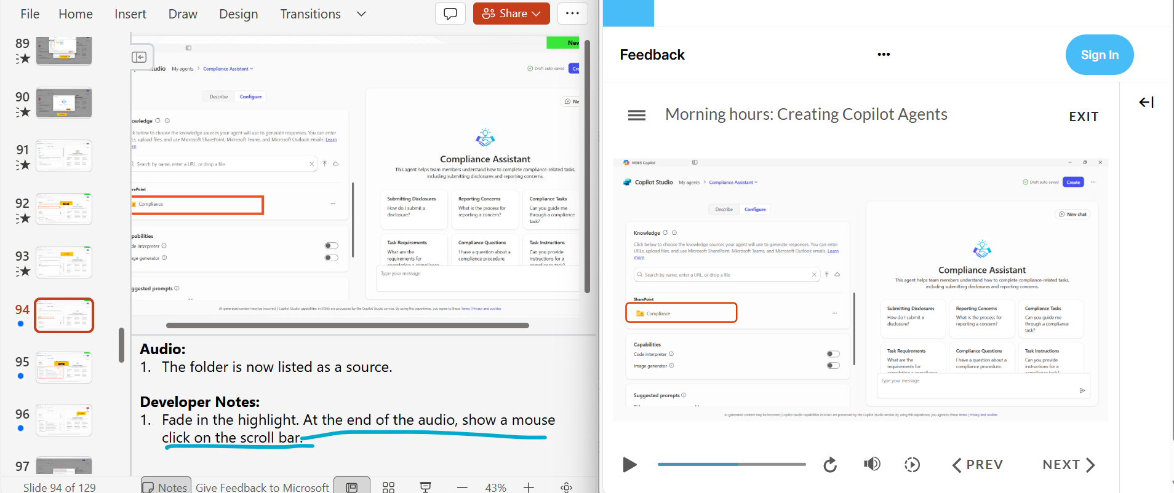Open the playback speed icon in the player
The width and height of the screenshot is (1174, 493).
(912, 464)
